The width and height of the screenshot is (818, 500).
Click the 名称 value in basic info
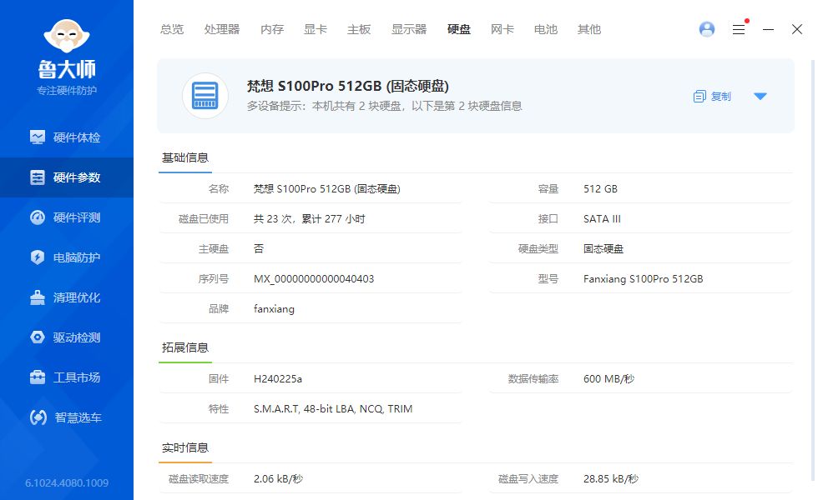327,189
